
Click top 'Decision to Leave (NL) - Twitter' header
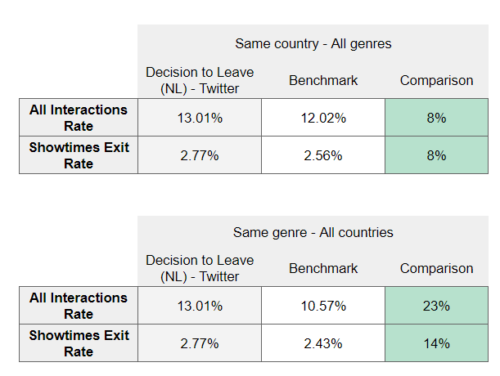pyautogui.click(x=200, y=80)
